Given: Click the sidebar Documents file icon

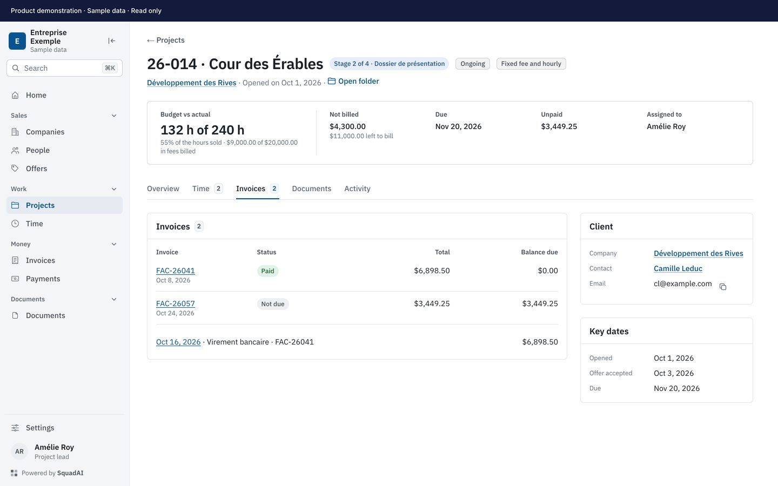Looking at the screenshot, I should 15,315.
